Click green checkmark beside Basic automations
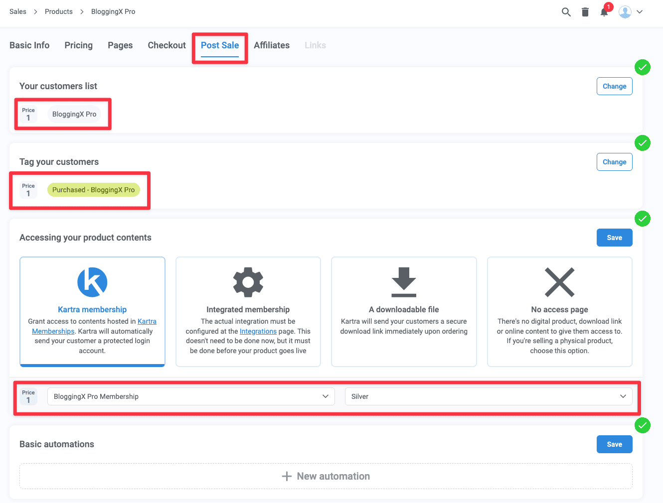 (x=642, y=425)
